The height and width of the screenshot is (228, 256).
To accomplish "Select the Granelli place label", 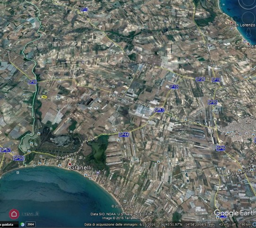I will click(x=81, y=168).
